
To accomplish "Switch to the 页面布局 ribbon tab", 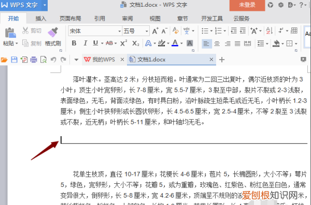I will click(70, 19).
